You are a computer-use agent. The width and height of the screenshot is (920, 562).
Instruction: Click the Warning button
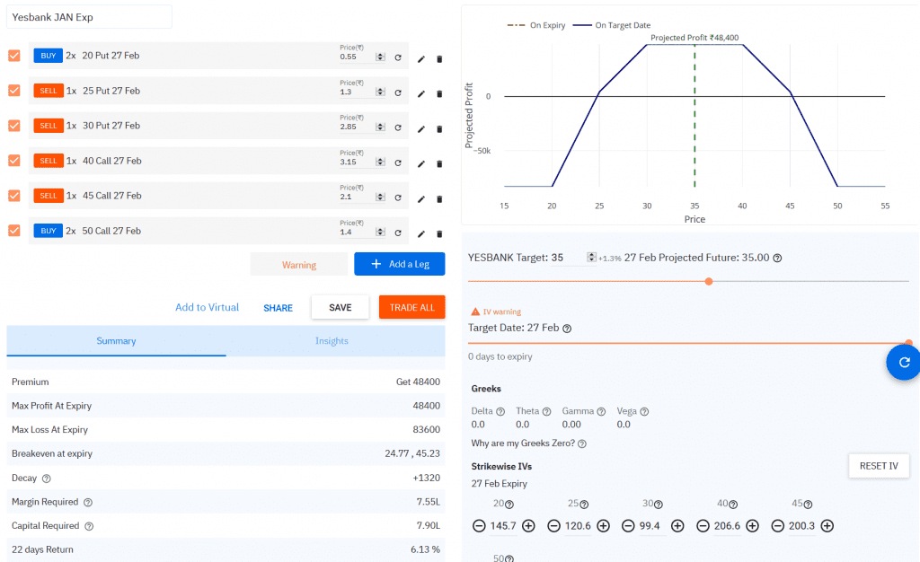pos(298,265)
